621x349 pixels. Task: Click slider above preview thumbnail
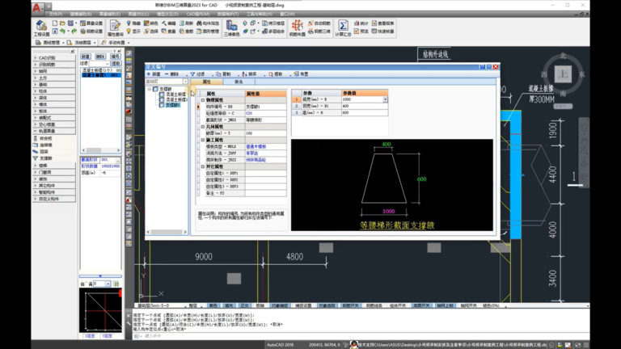[x=100, y=276]
